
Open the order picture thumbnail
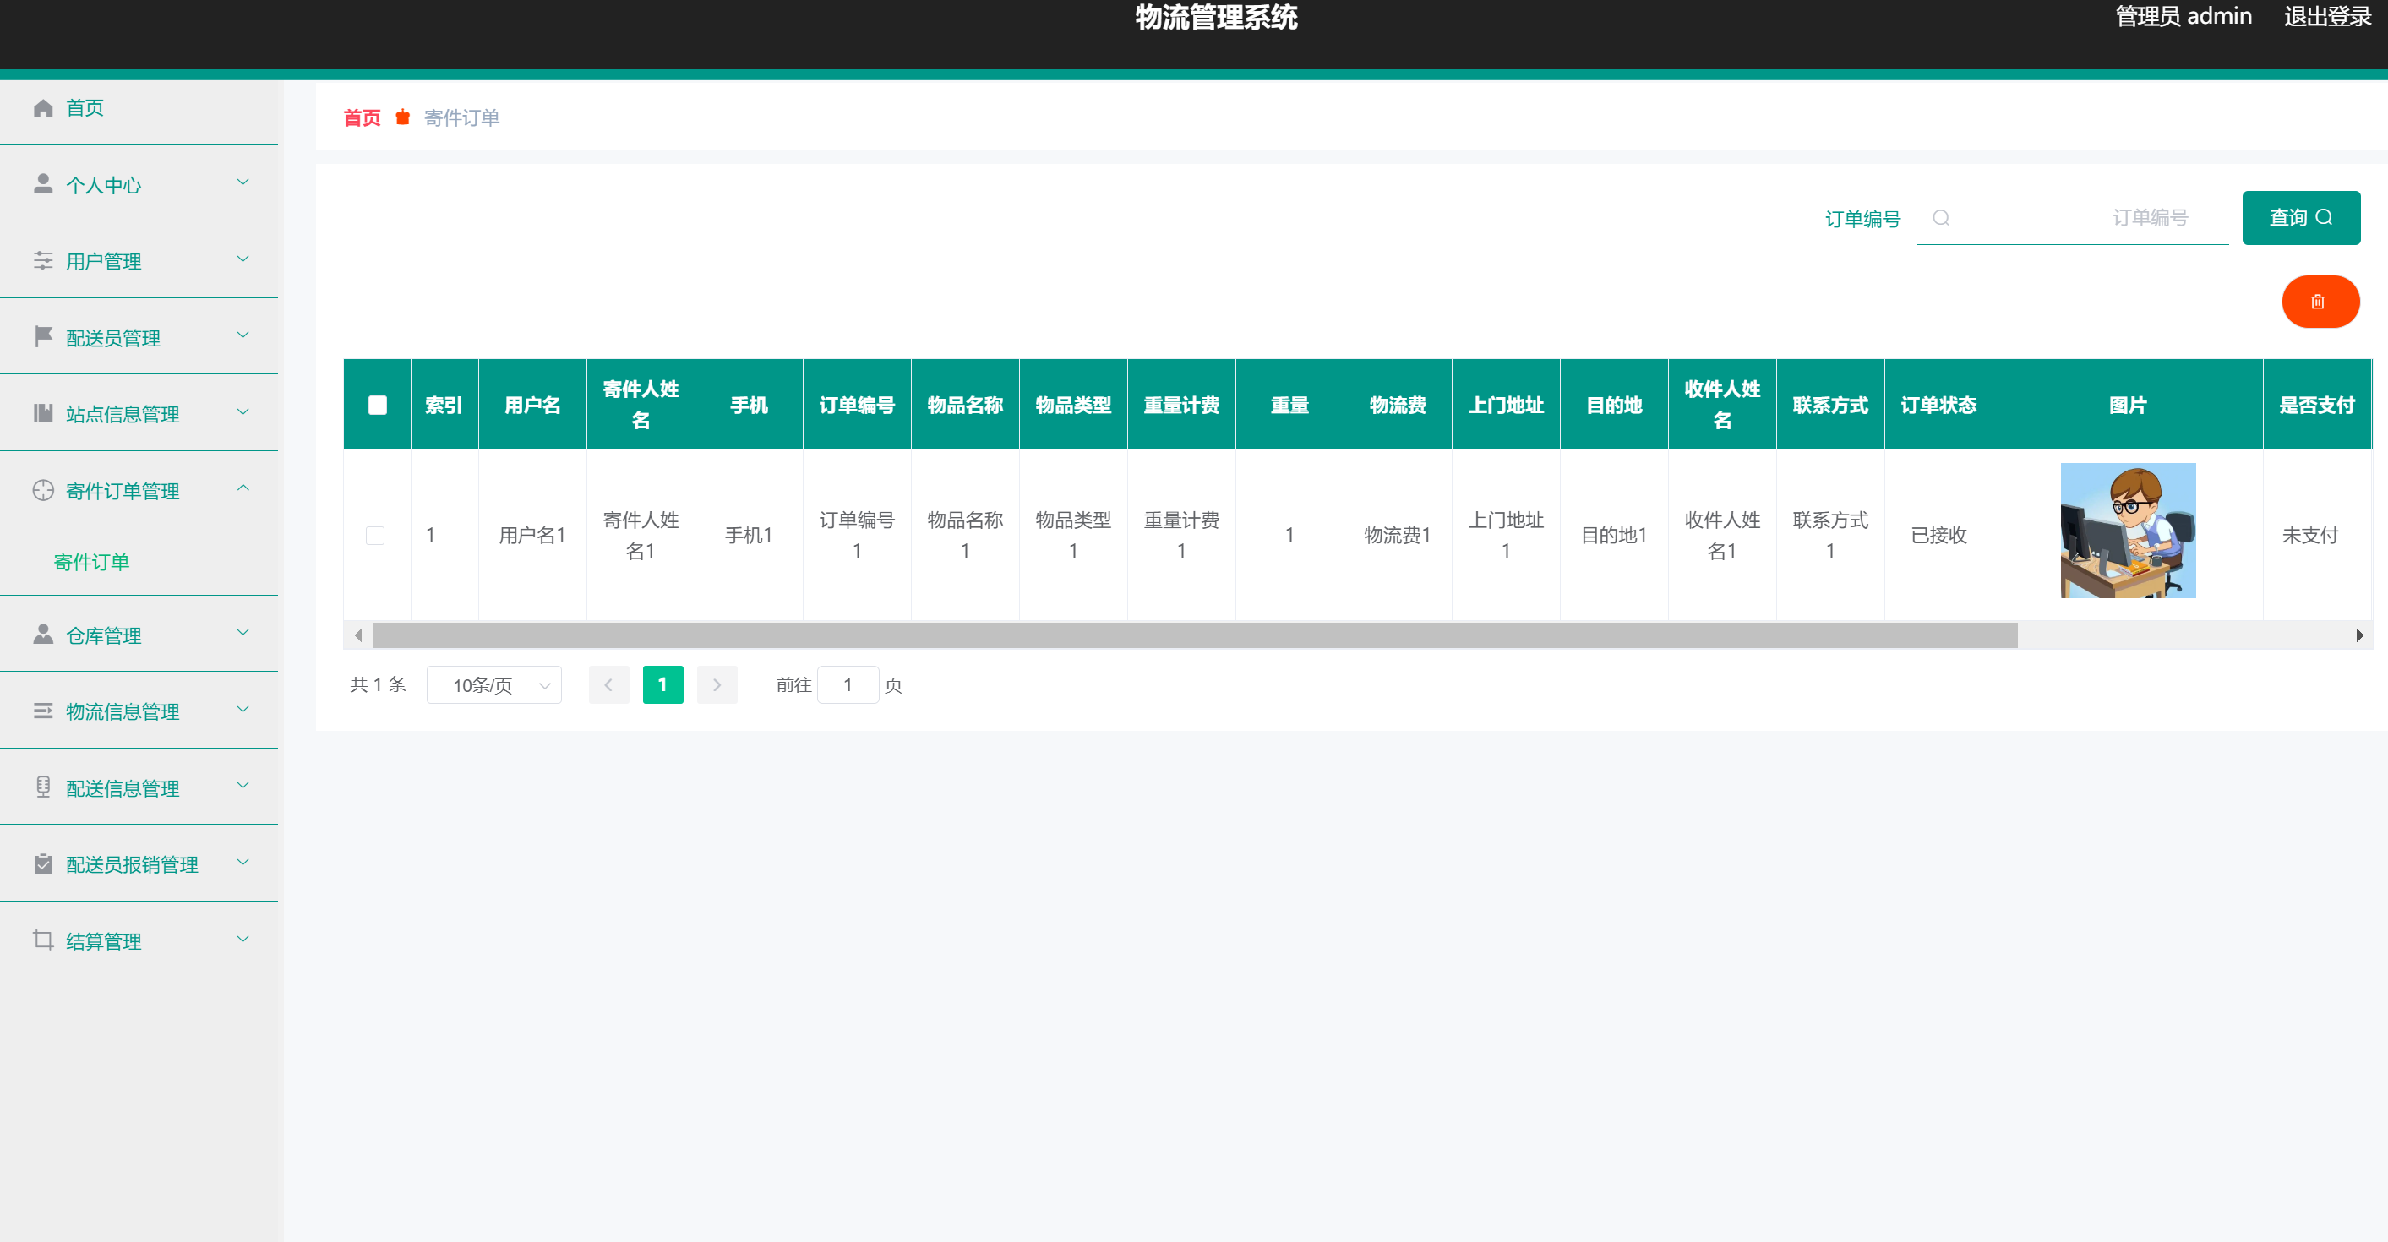pos(2128,530)
